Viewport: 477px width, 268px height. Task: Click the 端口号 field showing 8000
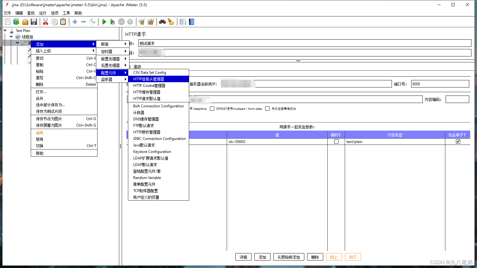pyautogui.click(x=440, y=84)
